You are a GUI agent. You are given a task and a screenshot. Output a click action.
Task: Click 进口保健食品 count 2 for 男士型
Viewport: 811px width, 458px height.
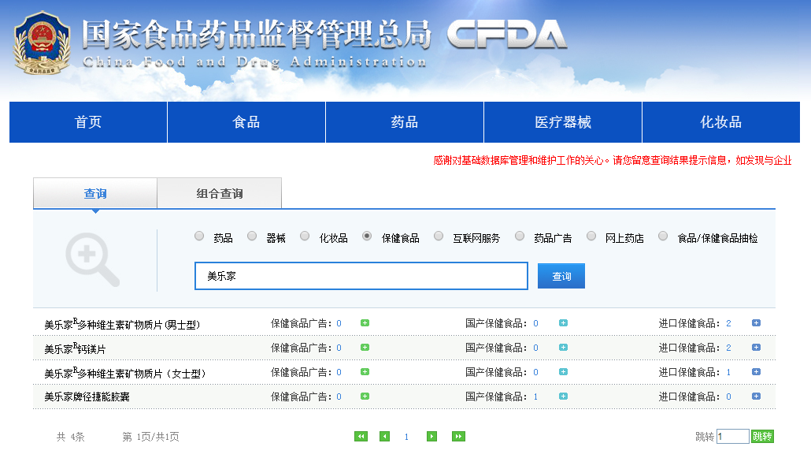coord(728,323)
